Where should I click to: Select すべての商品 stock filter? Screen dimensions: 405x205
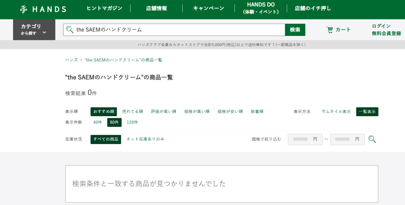pyautogui.click(x=106, y=140)
